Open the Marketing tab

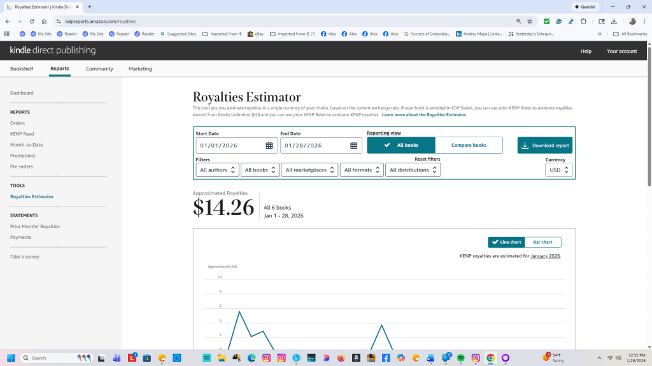click(x=140, y=69)
